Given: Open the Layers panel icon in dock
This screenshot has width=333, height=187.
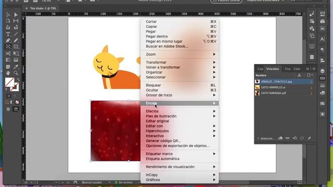Looking at the screenshot, I should pyautogui.click(x=323, y=71).
